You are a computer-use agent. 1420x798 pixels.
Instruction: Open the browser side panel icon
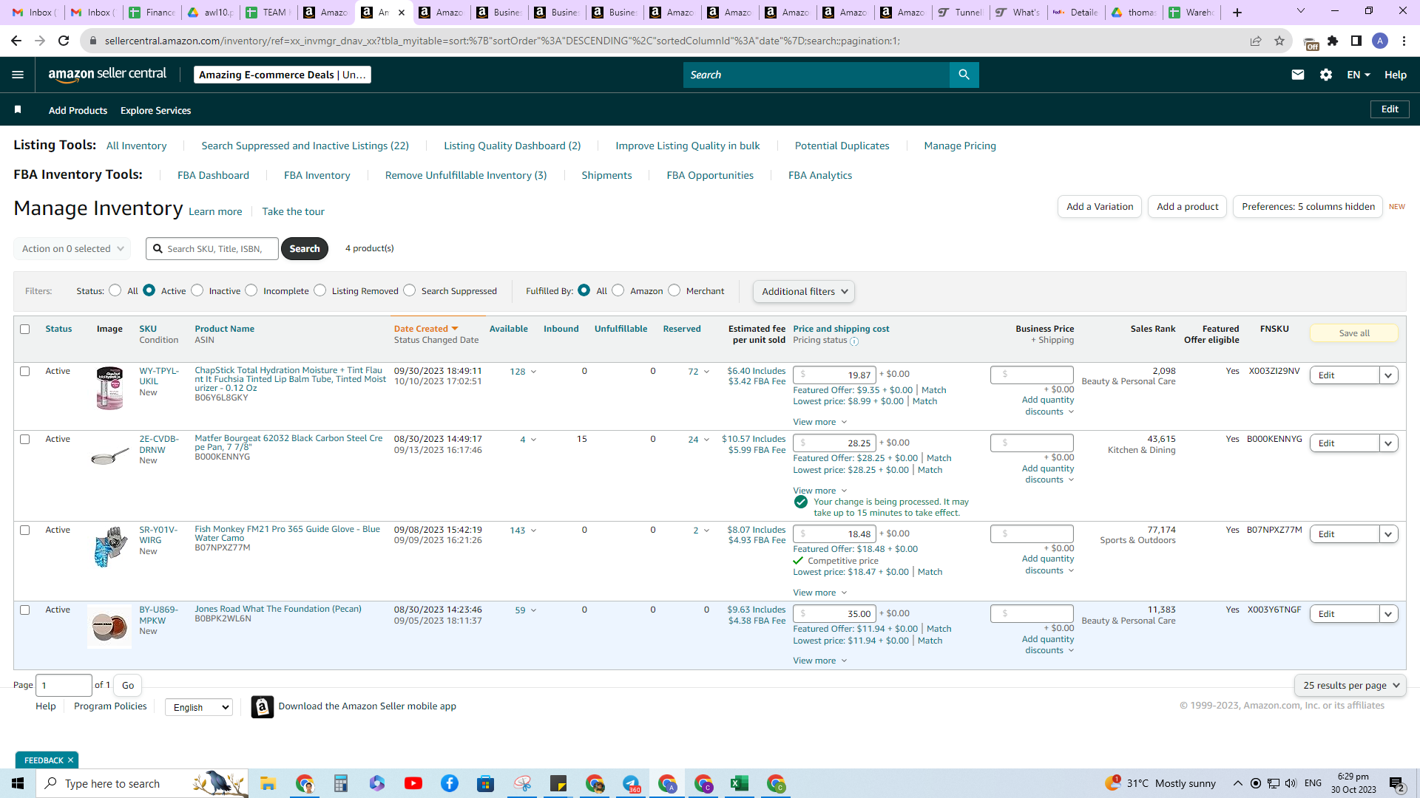click(x=1356, y=41)
